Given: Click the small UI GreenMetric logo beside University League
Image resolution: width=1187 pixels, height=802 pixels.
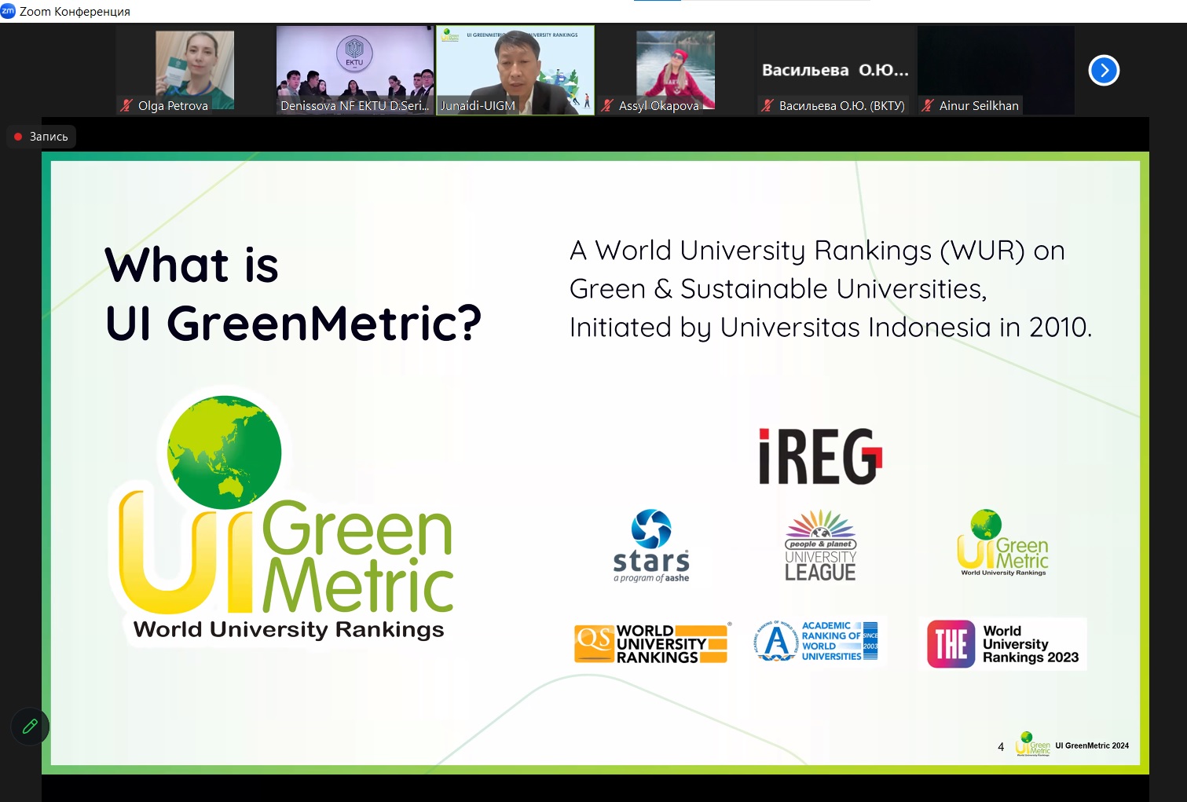Looking at the screenshot, I should coord(1003,543).
